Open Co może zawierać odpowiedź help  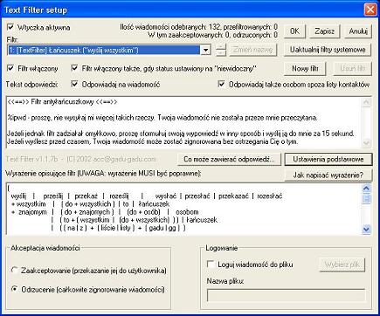229,159
